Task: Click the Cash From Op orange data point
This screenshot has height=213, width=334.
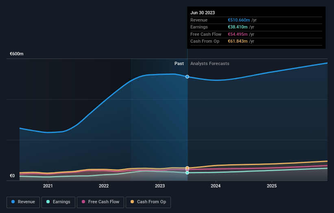Action: click(x=187, y=168)
